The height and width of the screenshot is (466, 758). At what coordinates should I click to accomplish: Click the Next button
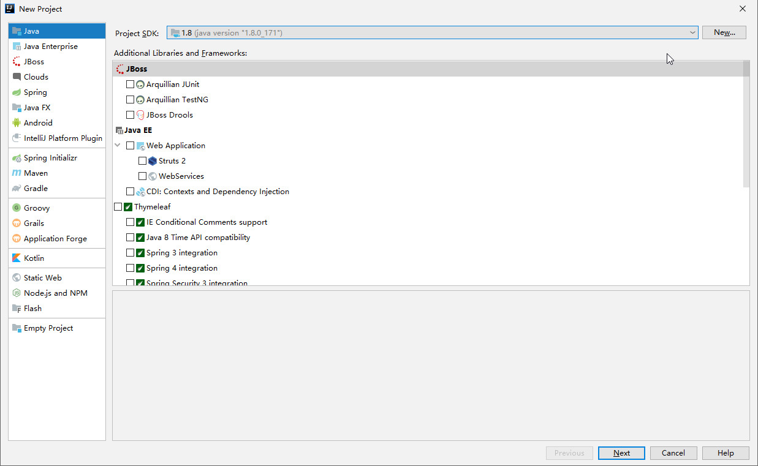(x=621, y=453)
